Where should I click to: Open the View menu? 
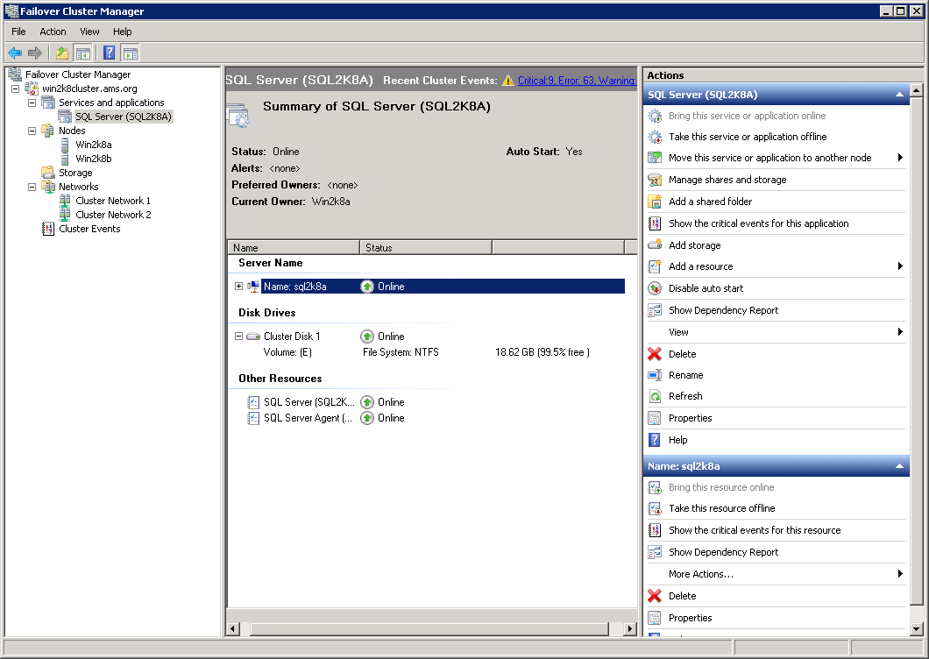click(x=89, y=32)
